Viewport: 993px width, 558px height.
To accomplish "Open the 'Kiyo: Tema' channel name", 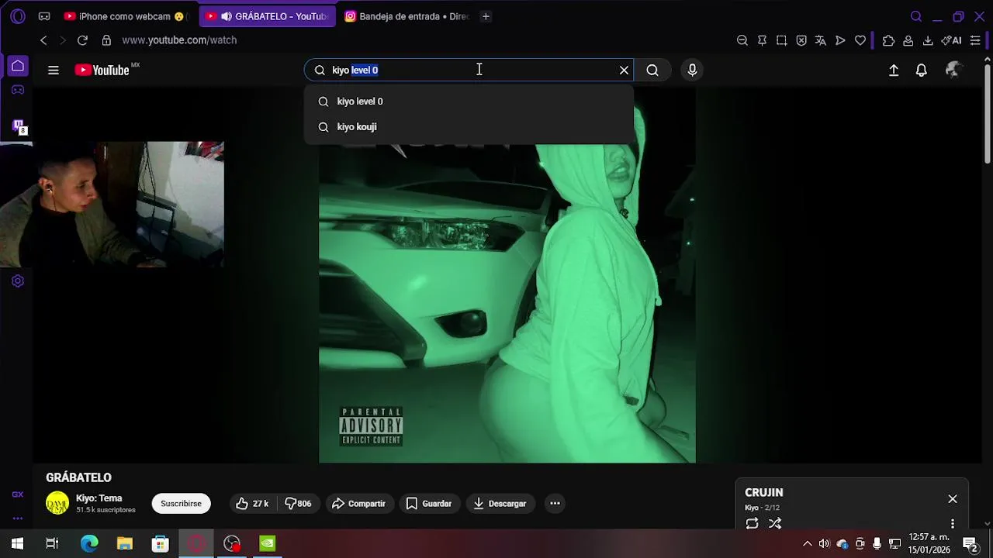I will (x=99, y=498).
